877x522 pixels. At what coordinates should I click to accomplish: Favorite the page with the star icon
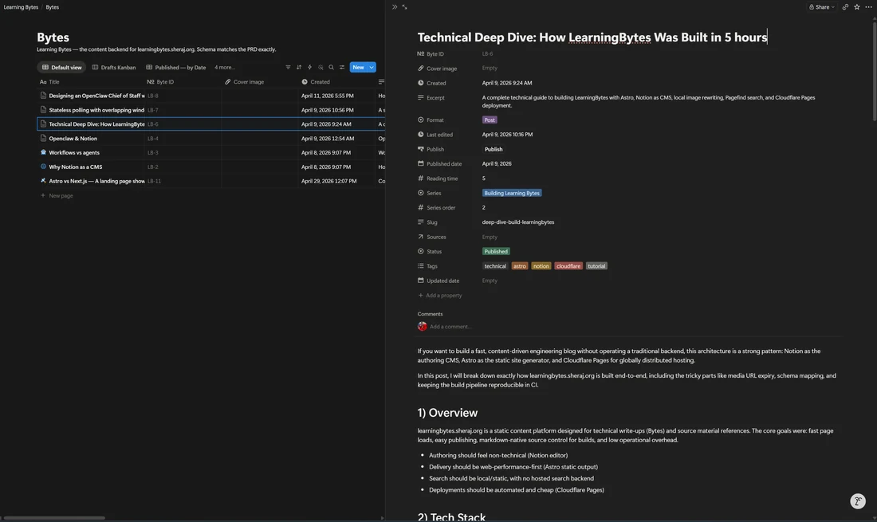pos(857,7)
